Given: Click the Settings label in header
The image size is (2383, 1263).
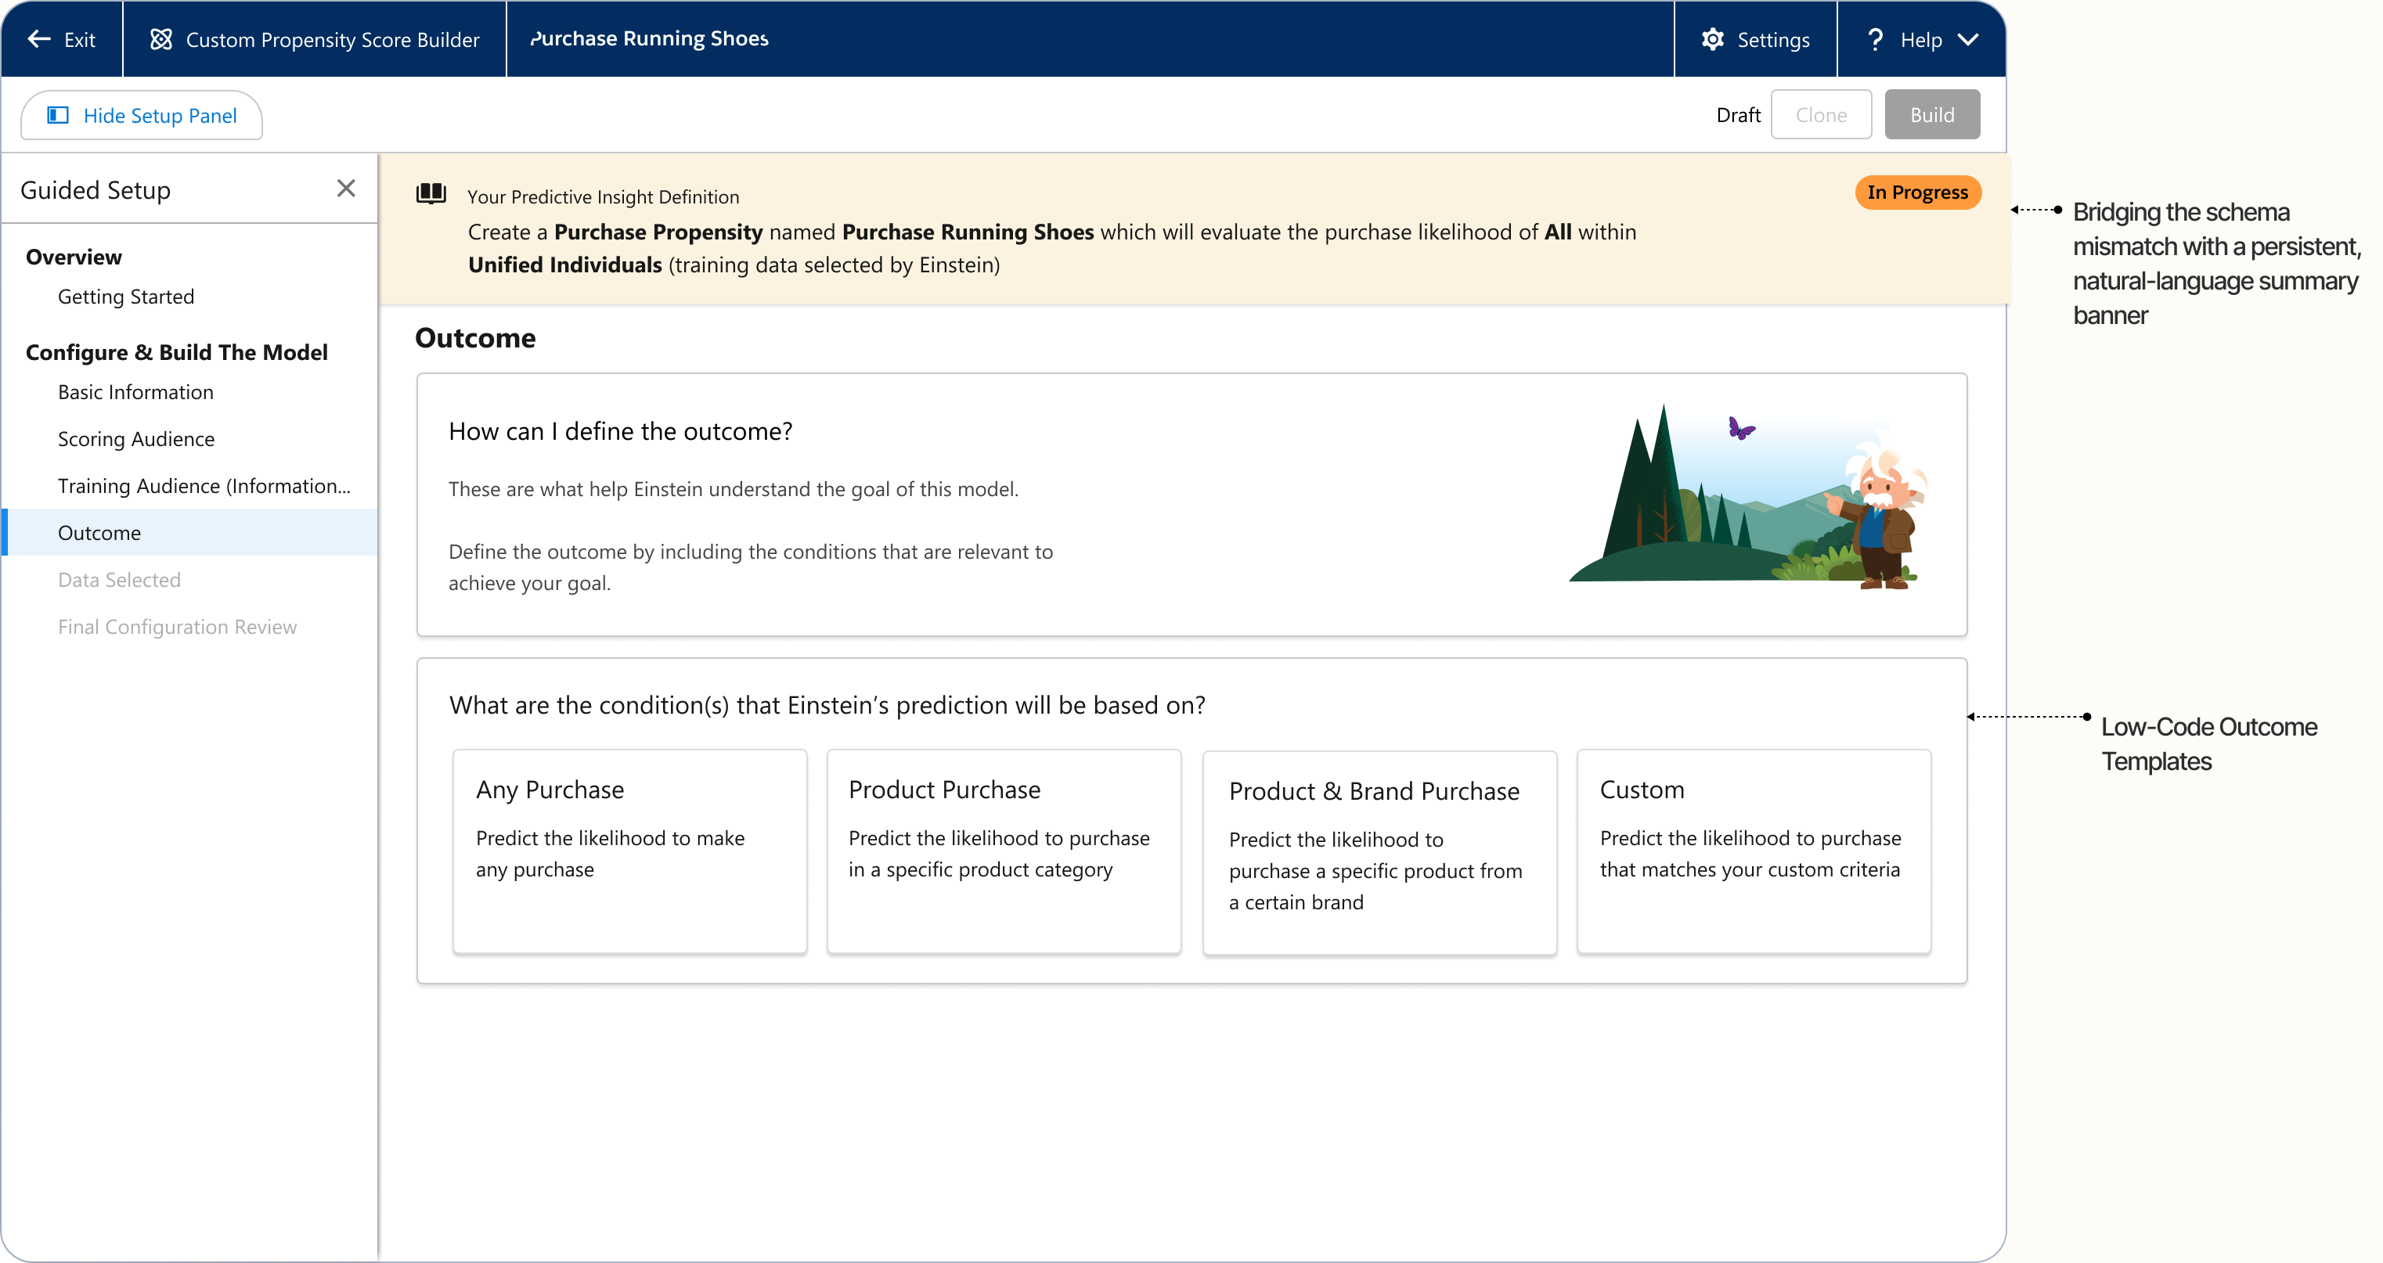Looking at the screenshot, I should pyautogui.click(x=1773, y=40).
